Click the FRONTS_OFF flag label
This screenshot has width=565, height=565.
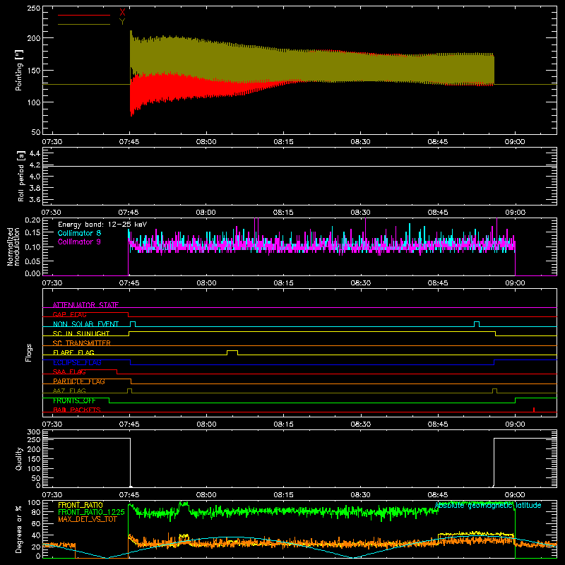(74, 400)
